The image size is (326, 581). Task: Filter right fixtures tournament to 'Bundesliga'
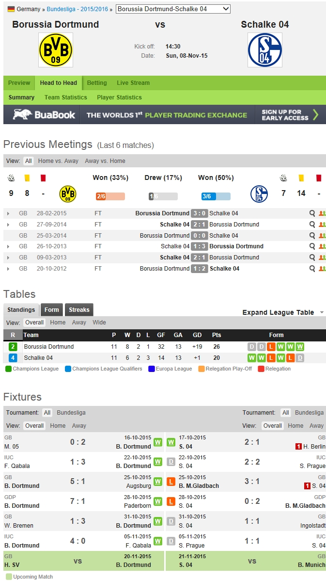tap(310, 413)
